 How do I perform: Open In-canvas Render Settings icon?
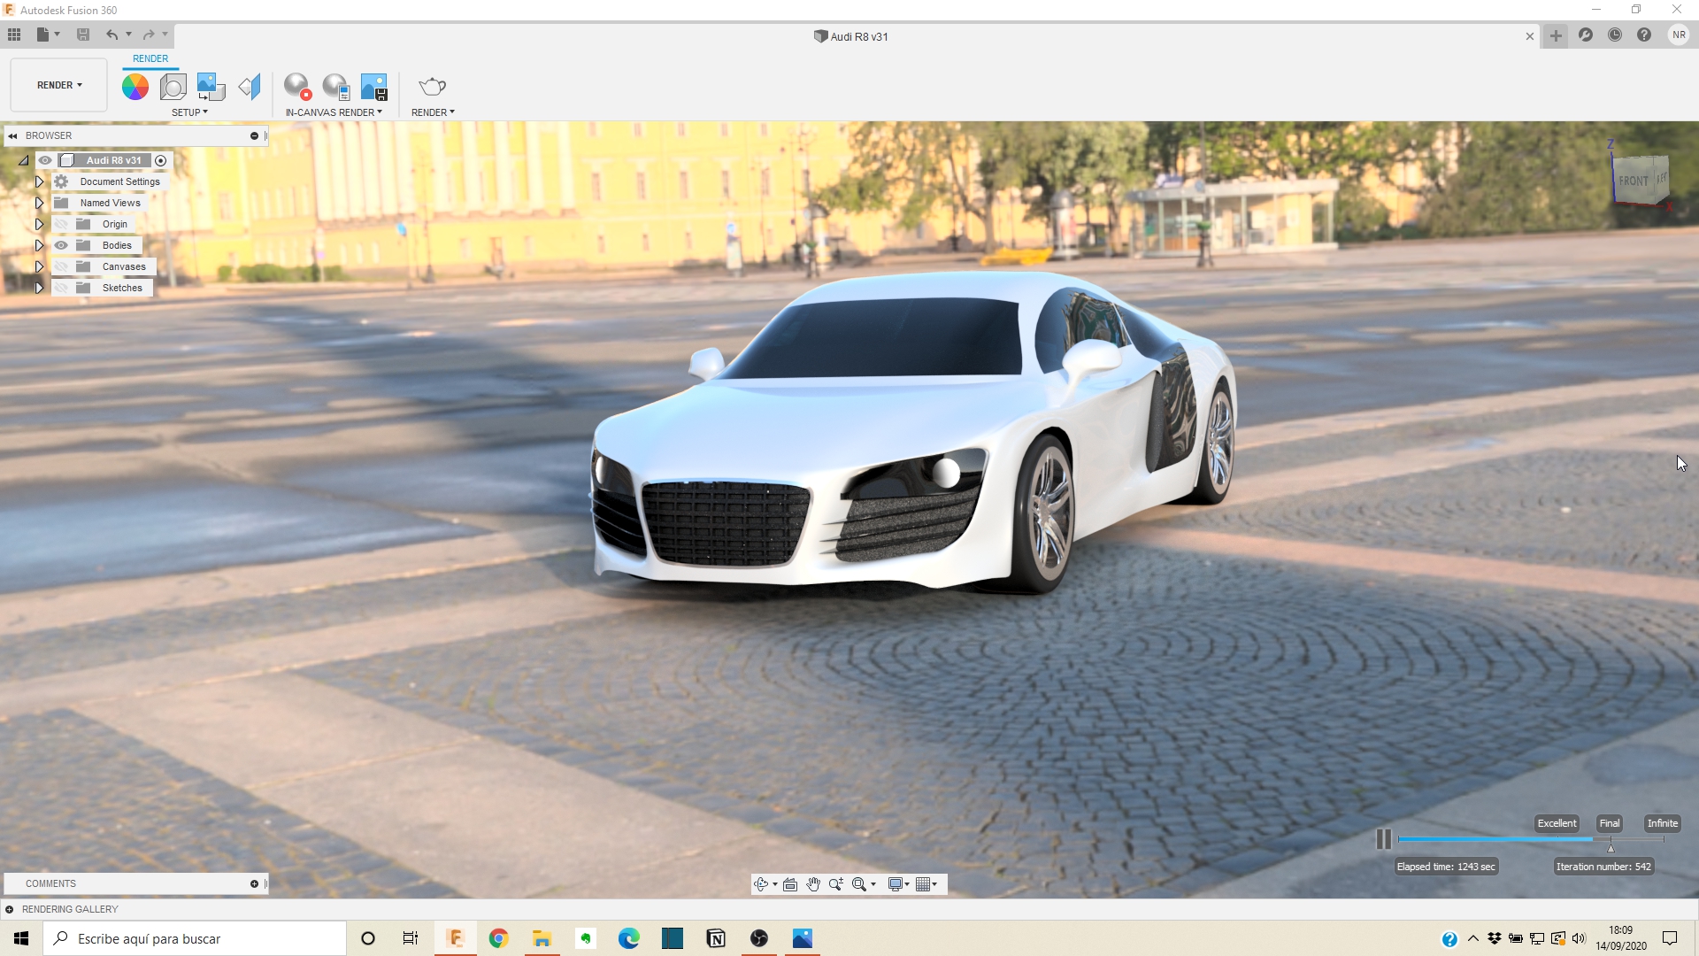click(x=336, y=87)
